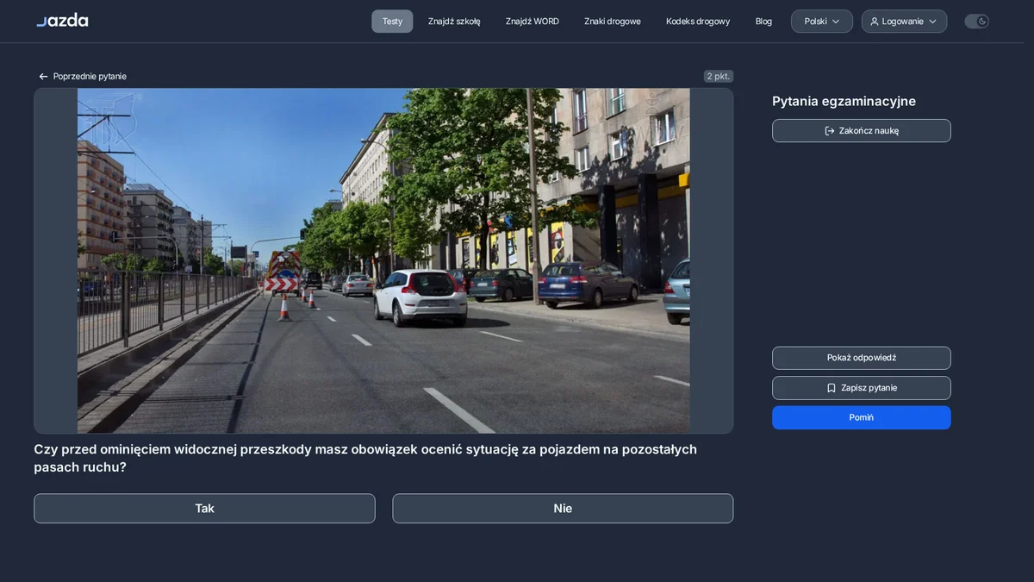Open the Testy tab
1034x582 pixels.
[392, 22]
